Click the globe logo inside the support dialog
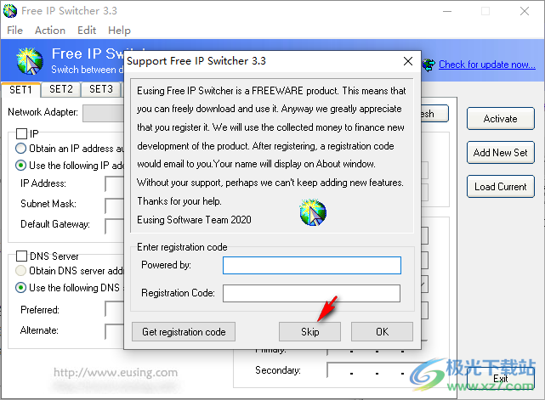545x400 pixels. 313,212
